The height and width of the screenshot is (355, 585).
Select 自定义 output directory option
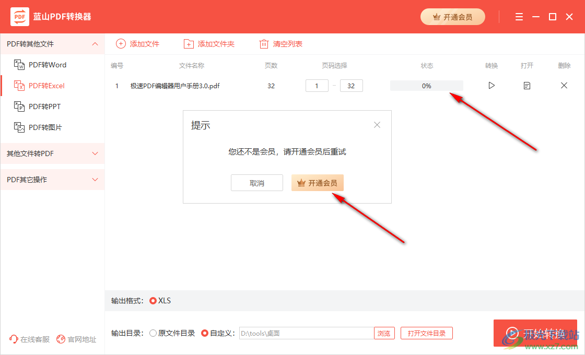(204, 333)
